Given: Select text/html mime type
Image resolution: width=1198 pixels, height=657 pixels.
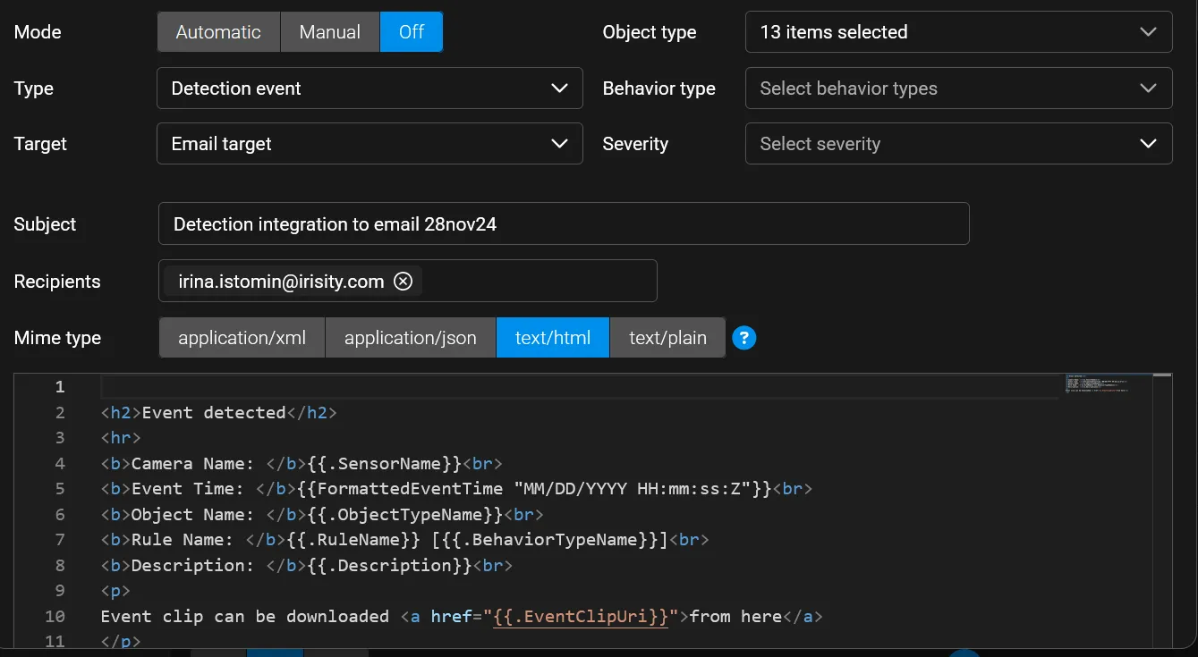Looking at the screenshot, I should click(553, 338).
